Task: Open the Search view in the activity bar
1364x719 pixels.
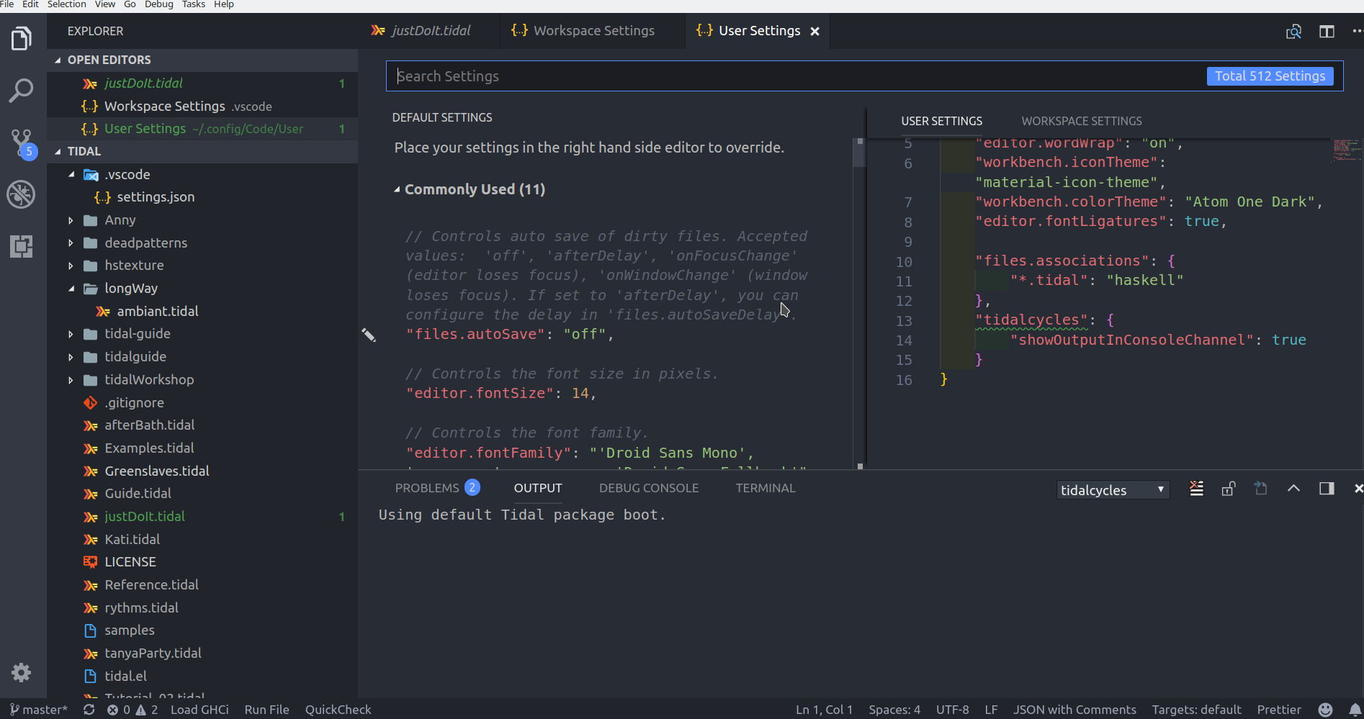Action: 22,90
